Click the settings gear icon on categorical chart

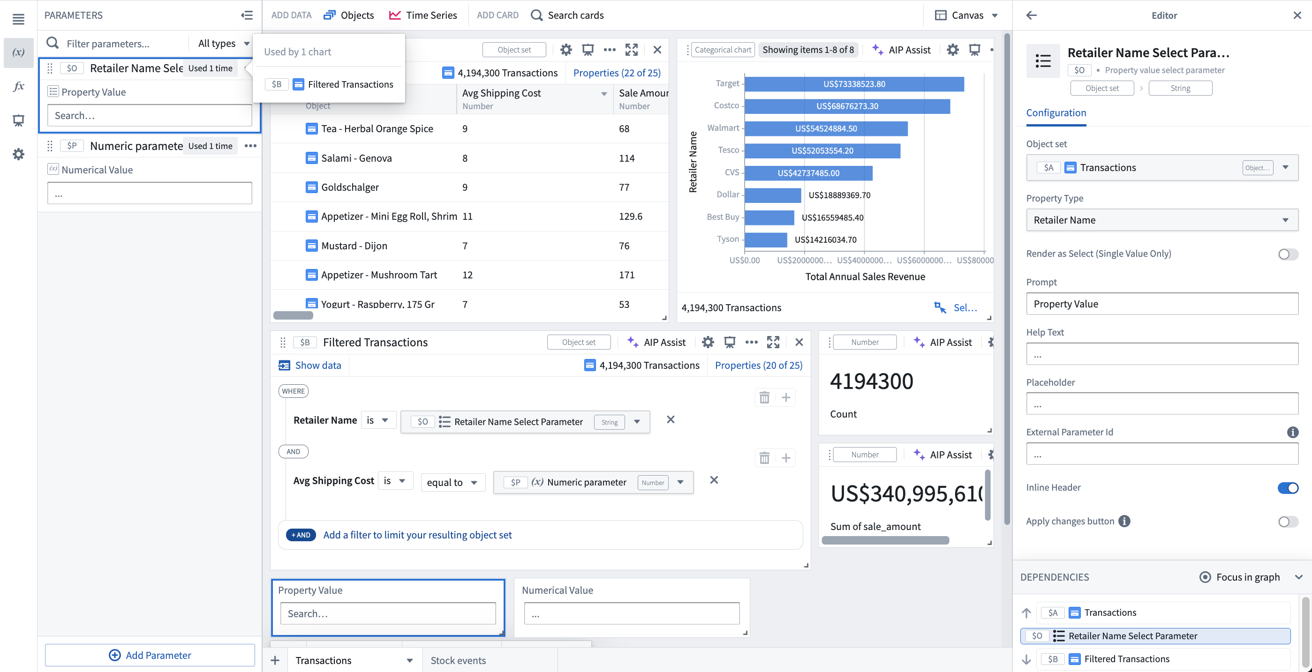point(953,49)
